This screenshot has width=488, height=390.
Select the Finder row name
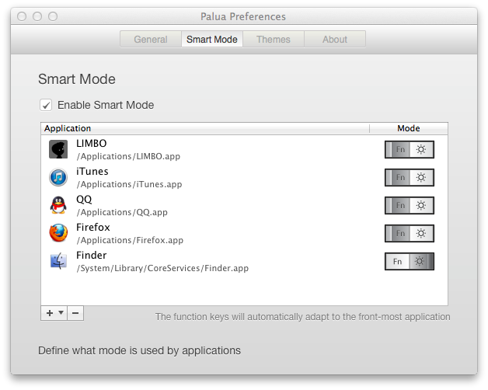point(92,256)
